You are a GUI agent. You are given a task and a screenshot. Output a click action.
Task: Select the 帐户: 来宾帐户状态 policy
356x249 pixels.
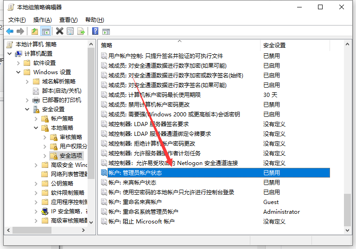pyautogui.click(x=132, y=182)
